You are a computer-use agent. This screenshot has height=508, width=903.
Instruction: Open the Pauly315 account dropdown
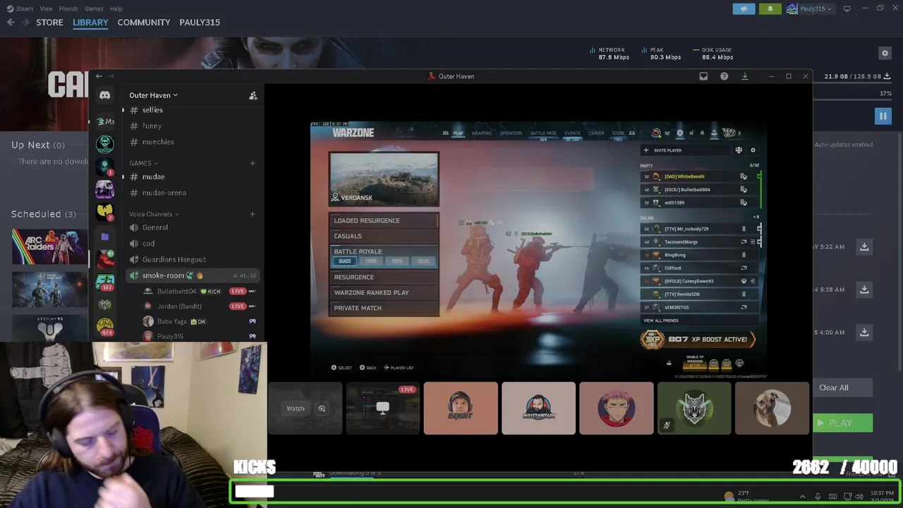(x=809, y=8)
